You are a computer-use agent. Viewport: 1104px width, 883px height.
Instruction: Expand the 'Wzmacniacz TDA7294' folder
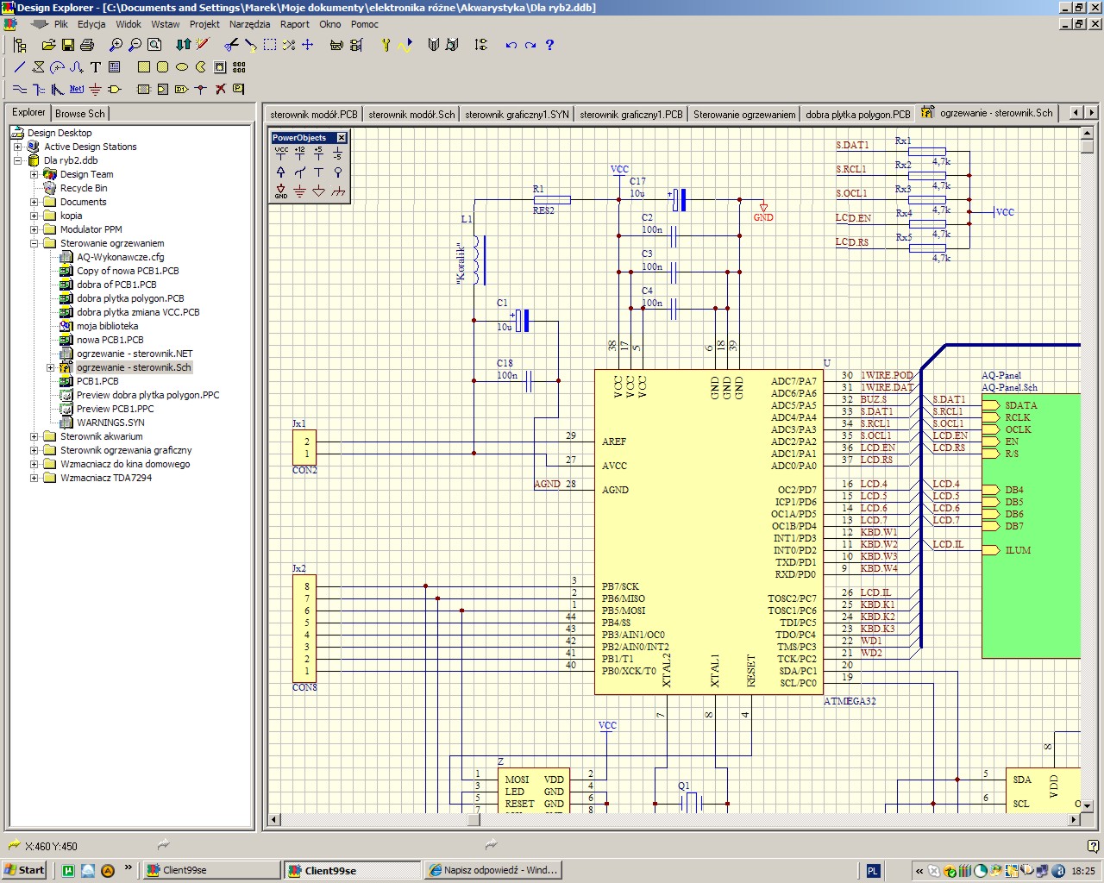click(34, 478)
